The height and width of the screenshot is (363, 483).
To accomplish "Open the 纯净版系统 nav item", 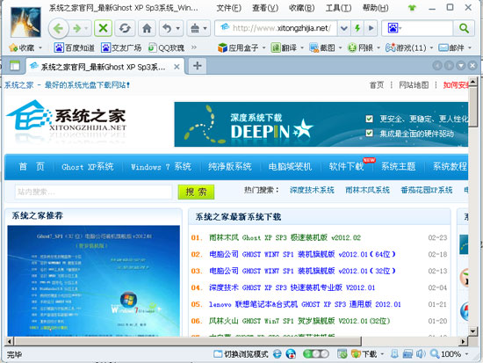I will [230, 167].
